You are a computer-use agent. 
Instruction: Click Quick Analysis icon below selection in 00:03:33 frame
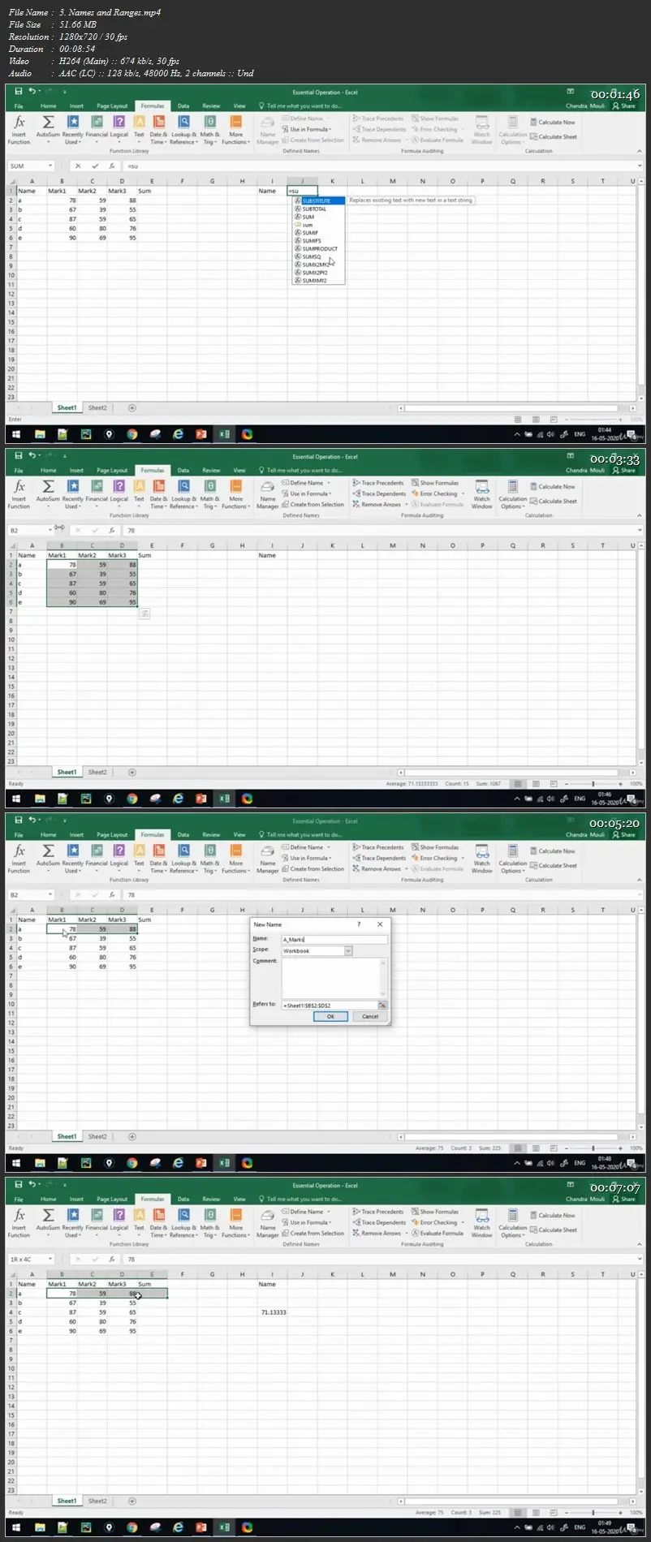click(x=144, y=614)
